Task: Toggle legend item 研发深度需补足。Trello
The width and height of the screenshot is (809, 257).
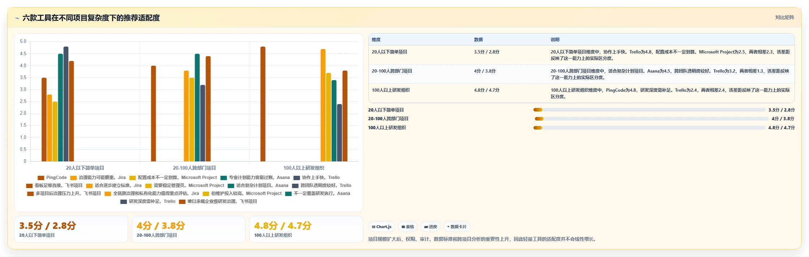Action: pos(148,201)
